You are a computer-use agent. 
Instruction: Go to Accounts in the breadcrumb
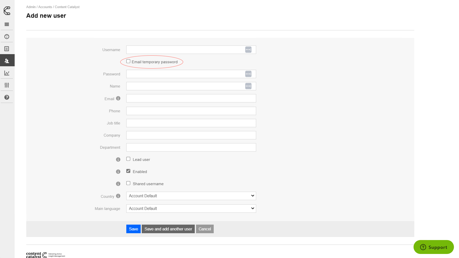[x=45, y=7]
